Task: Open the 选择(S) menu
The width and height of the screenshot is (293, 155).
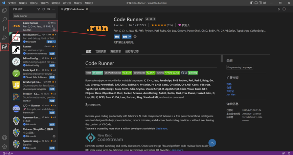Action: click(33, 3)
